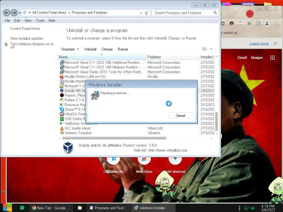Select Microsoft Visual C++ 2022 X86 Minimum Runtime
Image resolution: width=283 pixels, height=212 pixels.
[x=104, y=67]
